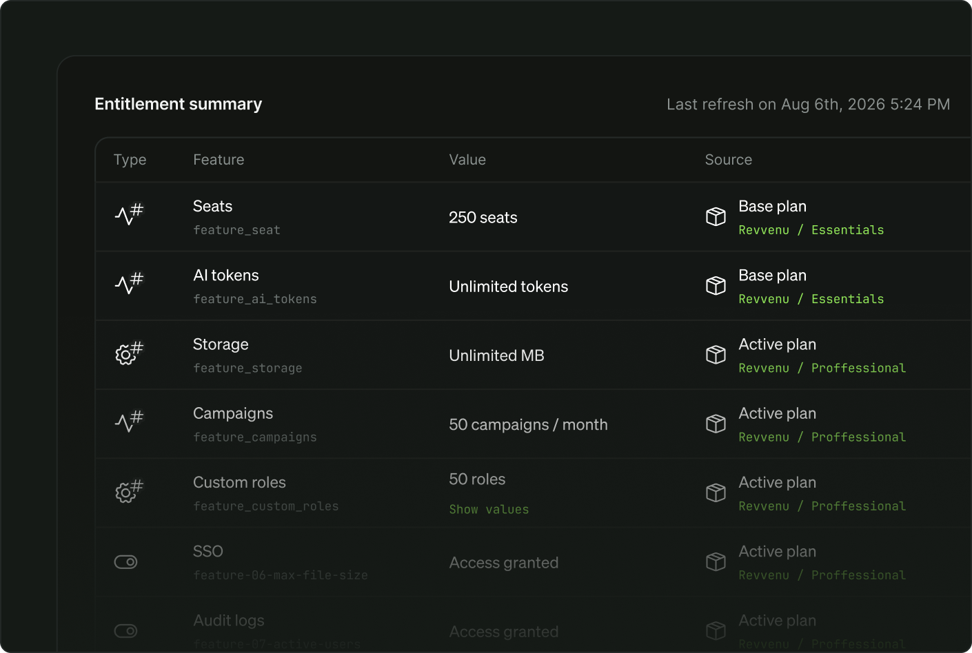Open Revvenu / Essentials link for Seats
The height and width of the screenshot is (653, 972).
pos(811,230)
